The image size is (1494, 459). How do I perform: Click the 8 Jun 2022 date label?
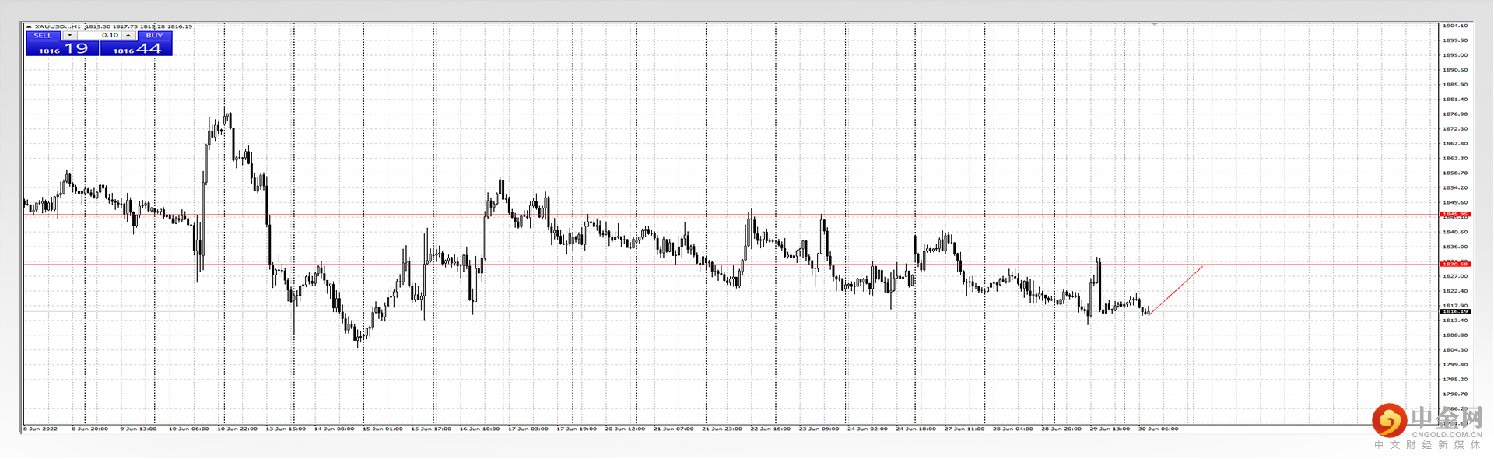(40, 429)
